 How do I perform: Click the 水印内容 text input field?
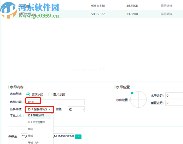[x=56, y=102]
